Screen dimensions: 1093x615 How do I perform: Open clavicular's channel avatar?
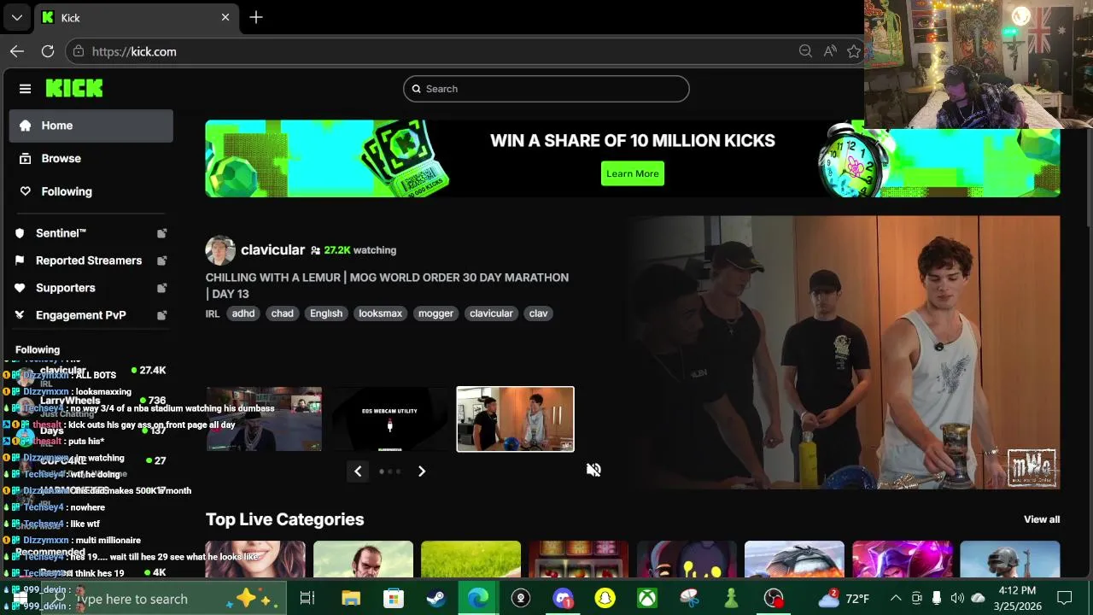point(219,250)
